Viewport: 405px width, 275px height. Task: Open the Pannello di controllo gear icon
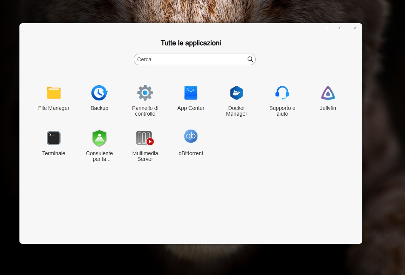click(x=145, y=93)
